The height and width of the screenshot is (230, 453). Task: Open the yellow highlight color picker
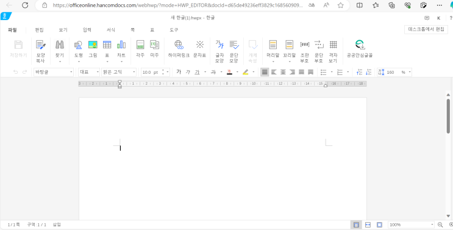(x=254, y=72)
